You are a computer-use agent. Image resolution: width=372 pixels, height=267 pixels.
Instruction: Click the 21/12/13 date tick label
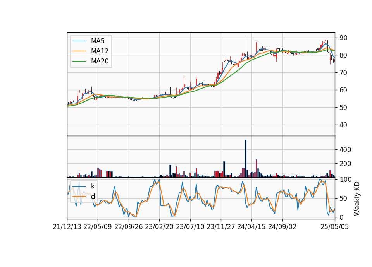tap(67, 227)
